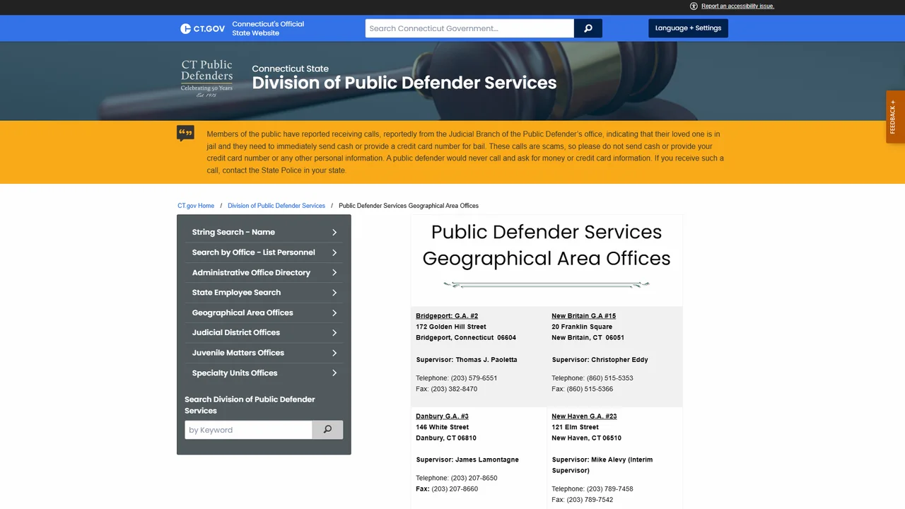
Task: Go to CT.gov Home breadcrumb
Action: (x=196, y=206)
